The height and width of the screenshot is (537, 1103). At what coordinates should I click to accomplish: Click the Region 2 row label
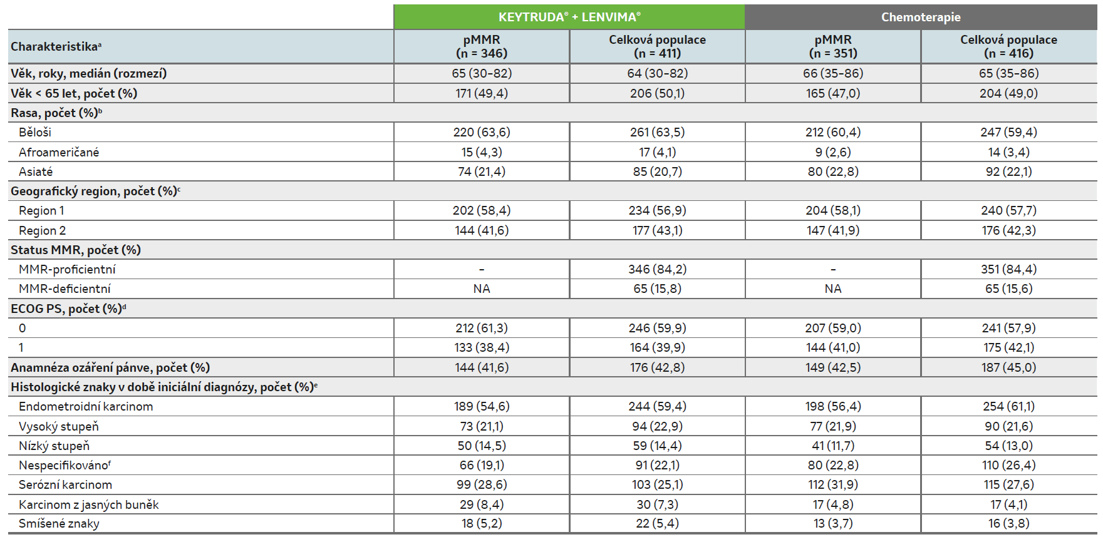42,230
